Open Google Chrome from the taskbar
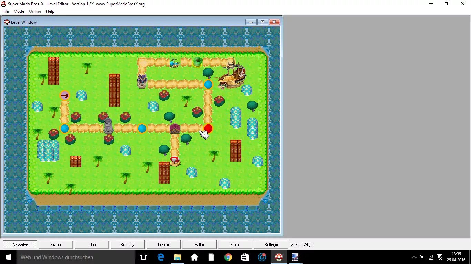This screenshot has height=264, width=471. [228, 257]
